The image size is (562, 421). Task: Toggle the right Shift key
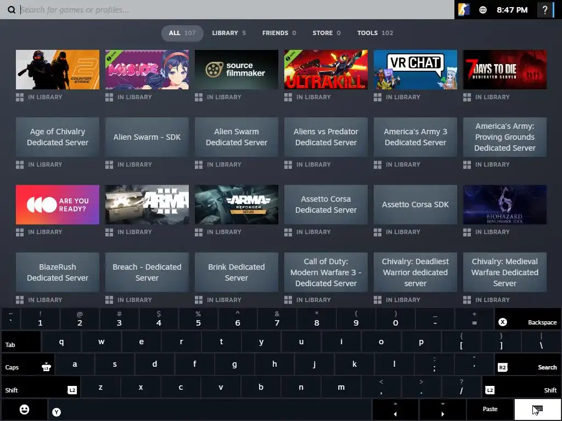tap(521, 387)
